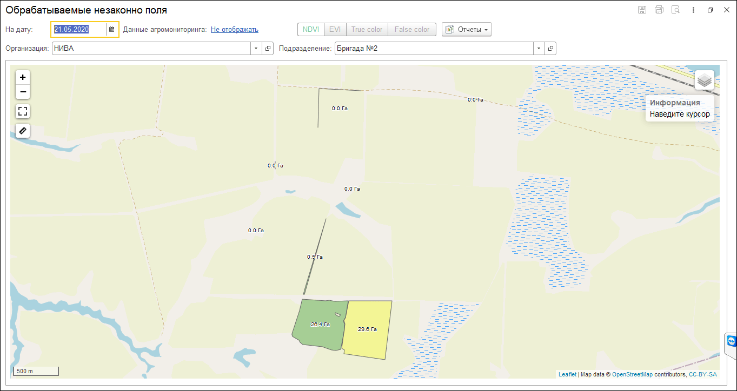Enable the EVI map layer
This screenshot has height=391, width=737.
(x=335, y=29)
